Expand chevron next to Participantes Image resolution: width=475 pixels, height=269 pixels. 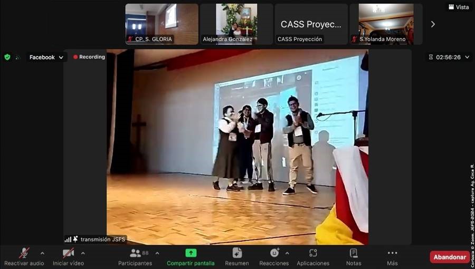pos(157,253)
